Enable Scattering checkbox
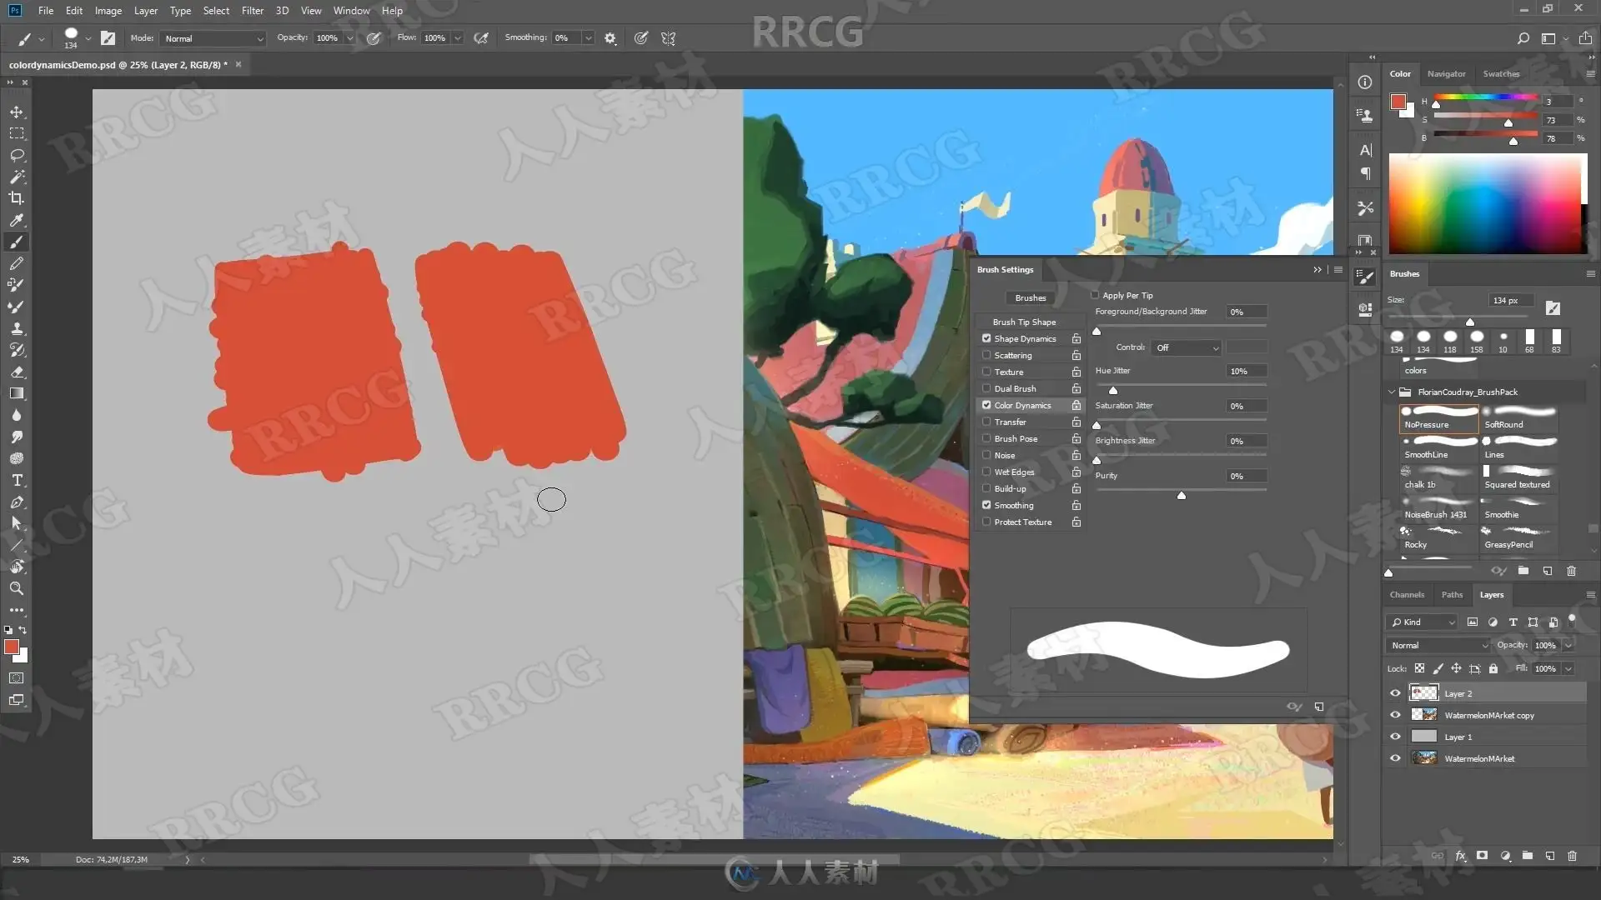The width and height of the screenshot is (1601, 900). 986,355
